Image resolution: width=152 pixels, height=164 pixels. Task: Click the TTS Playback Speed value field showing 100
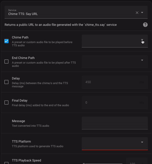coord(137,161)
